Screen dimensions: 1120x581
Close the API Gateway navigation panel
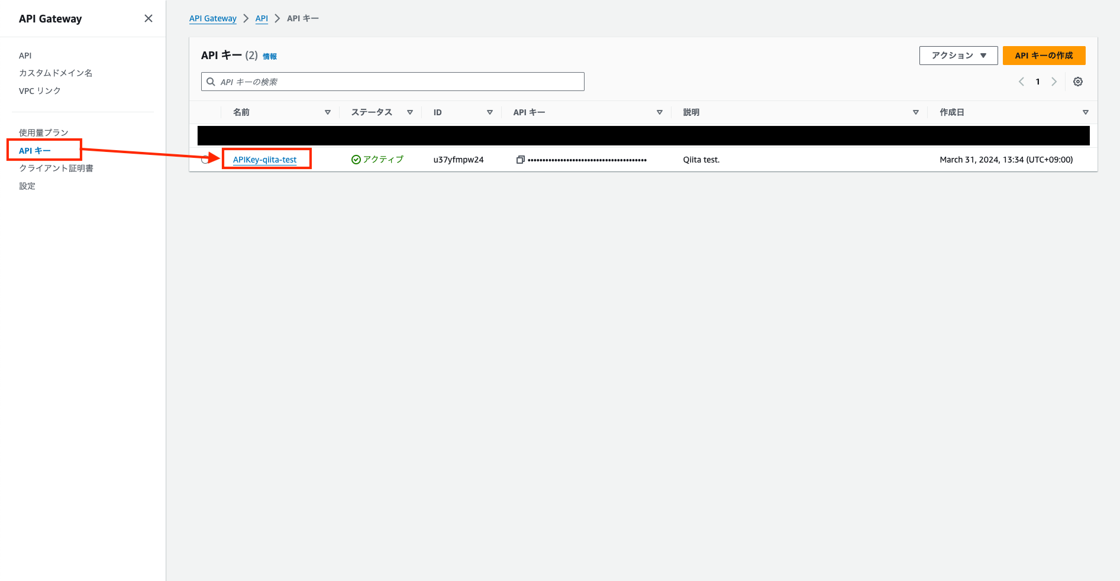(x=148, y=18)
